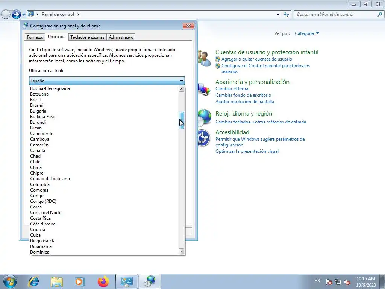Choose Canadá as the location
Viewport: 385px width, 289px height.
click(x=104, y=151)
